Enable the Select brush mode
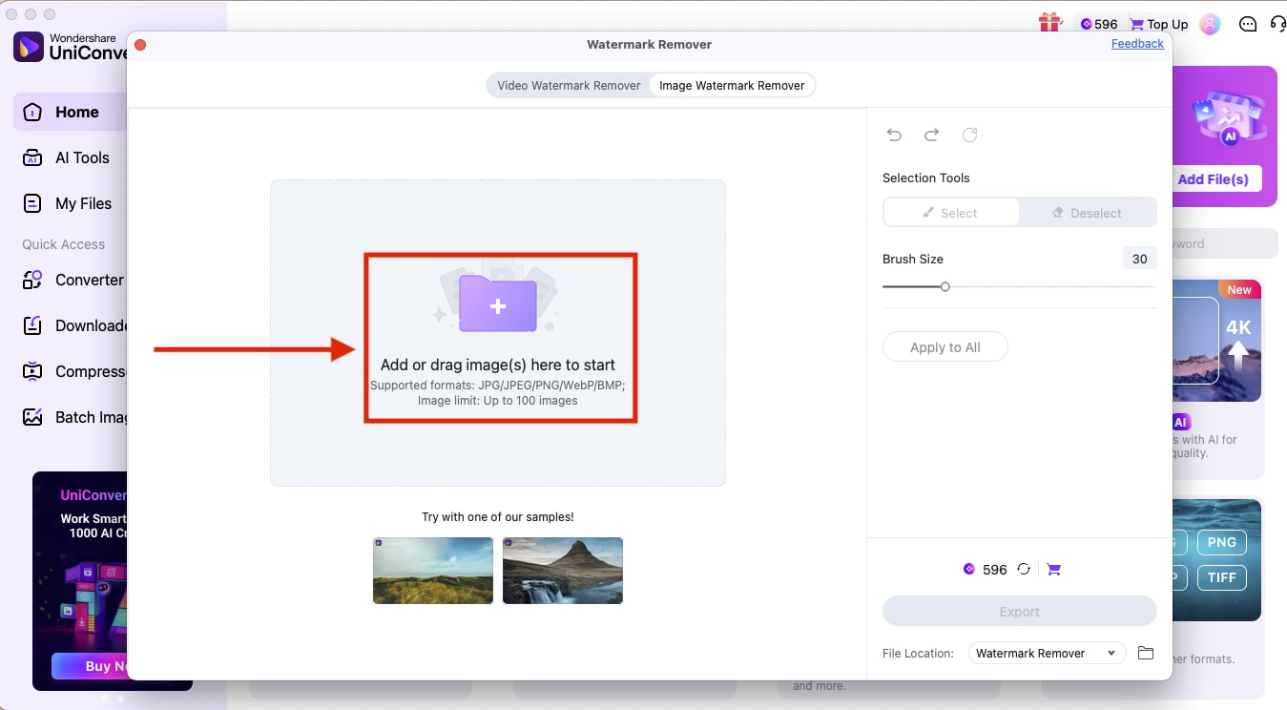Screen dimensions: 1287x710 tap(951, 212)
